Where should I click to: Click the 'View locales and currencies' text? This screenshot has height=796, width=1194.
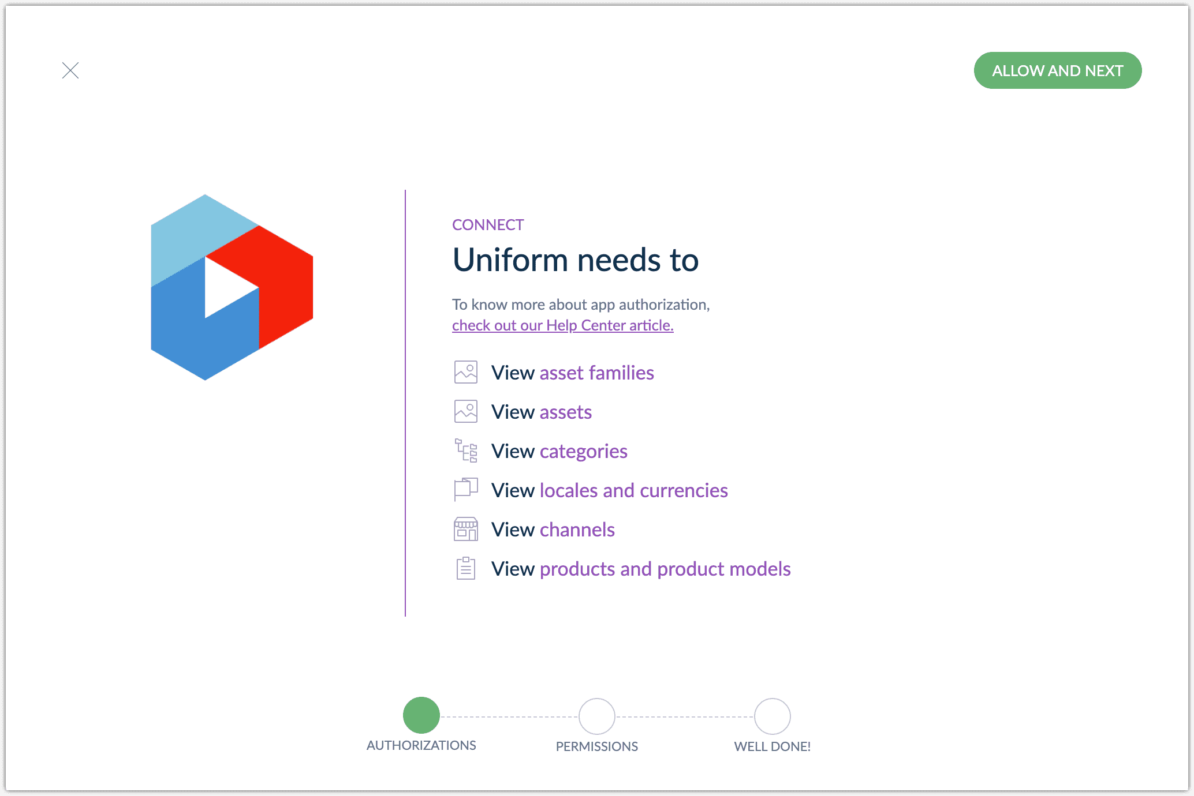tap(610, 490)
